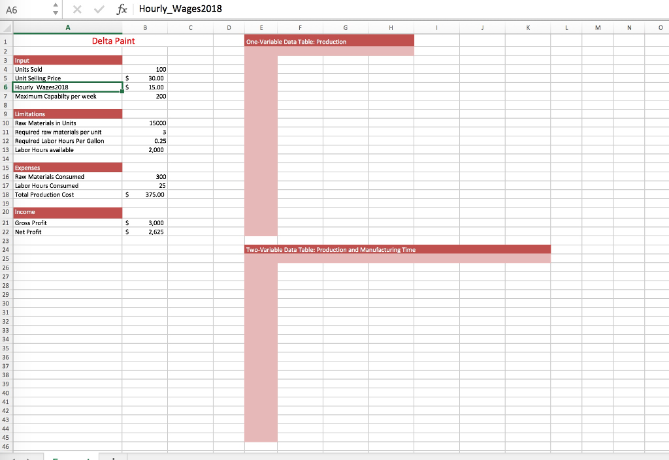Image resolution: width=669 pixels, height=460 pixels.
Task: Select the 2,000 labor hours value
Action: [145, 150]
